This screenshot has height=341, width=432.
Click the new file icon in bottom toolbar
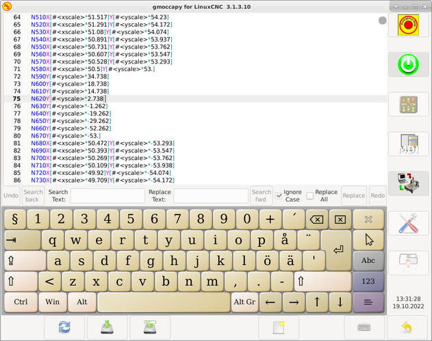278,327
